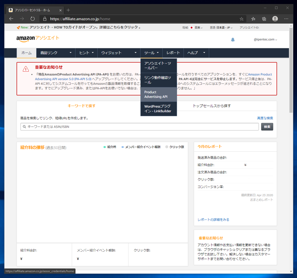
Task: Expand the ヒント menu
Action: (86, 53)
